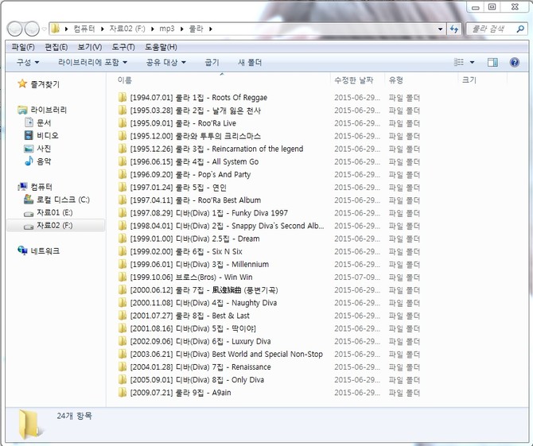Click the blue help icon
This screenshot has height=446, width=533.
click(x=514, y=62)
